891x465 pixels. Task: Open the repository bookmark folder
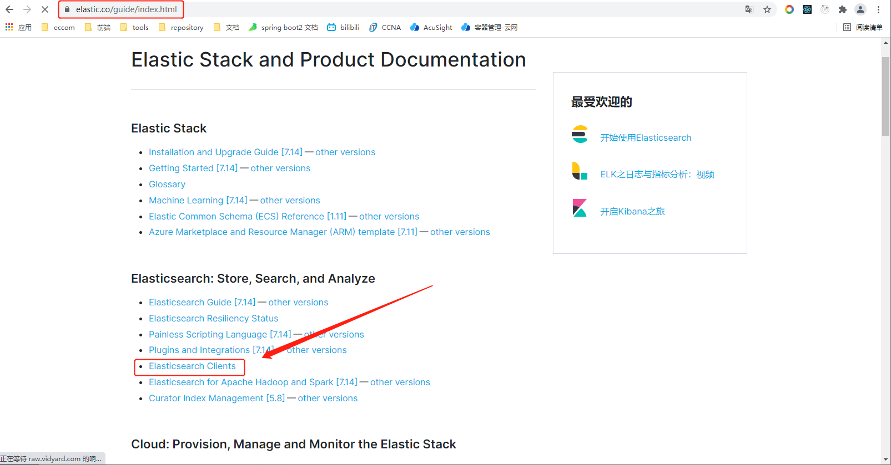pyautogui.click(x=181, y=27)
